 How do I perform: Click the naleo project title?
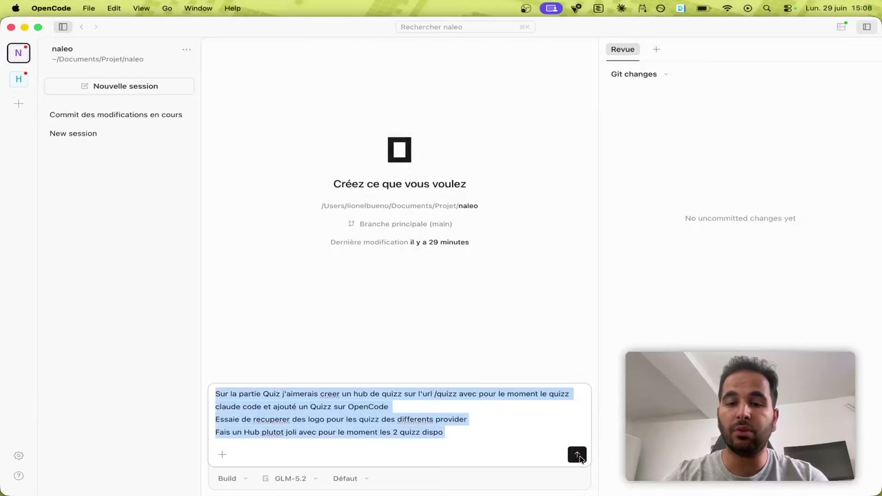[62, 49]
